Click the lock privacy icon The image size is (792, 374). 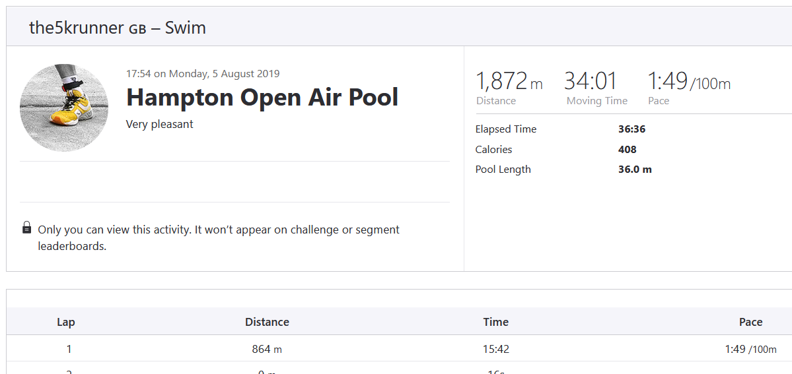(26, 228)
